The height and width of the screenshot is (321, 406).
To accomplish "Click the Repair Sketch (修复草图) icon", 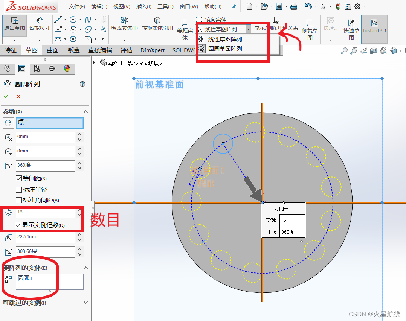I will pyautogui.click(x=310, y=30).
